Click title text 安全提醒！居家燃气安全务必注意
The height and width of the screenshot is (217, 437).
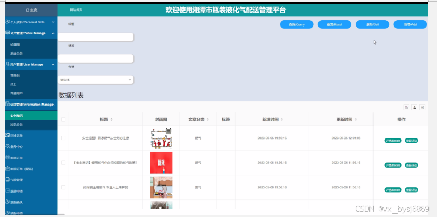pyautogui.click(x=105, y=138)
